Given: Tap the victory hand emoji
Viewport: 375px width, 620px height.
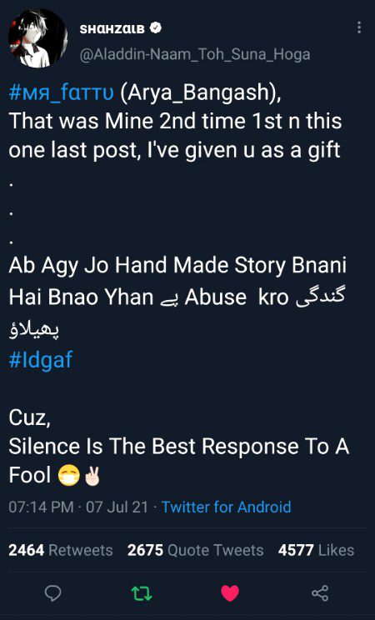Looking at the screenshot, I should [92, 476].
